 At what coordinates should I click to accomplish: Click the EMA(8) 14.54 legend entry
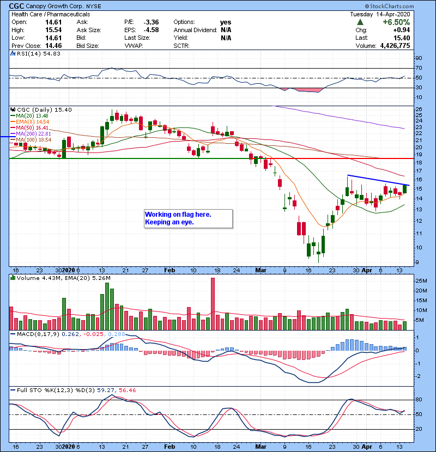pos(30,121)
